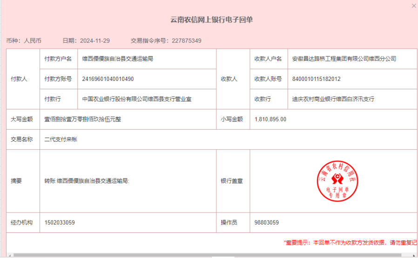Click the date 2024-11-29
This screenshot has height=258, width=418.
click(94, 41)
